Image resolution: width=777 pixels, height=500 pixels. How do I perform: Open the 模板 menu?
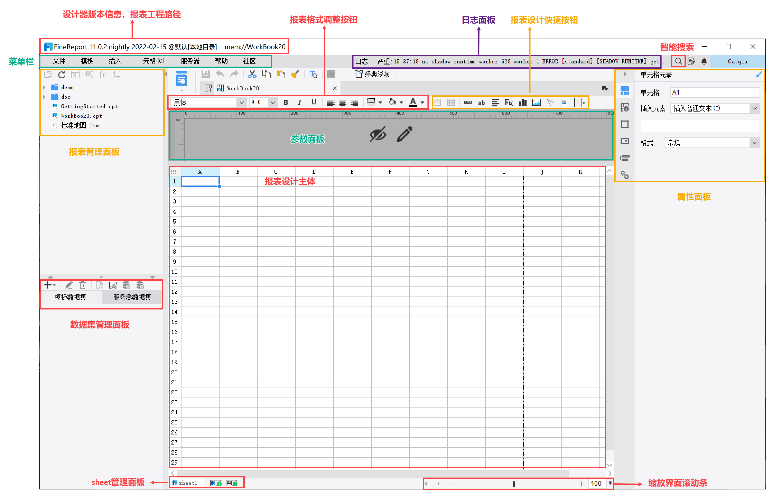tap(87, 61)
